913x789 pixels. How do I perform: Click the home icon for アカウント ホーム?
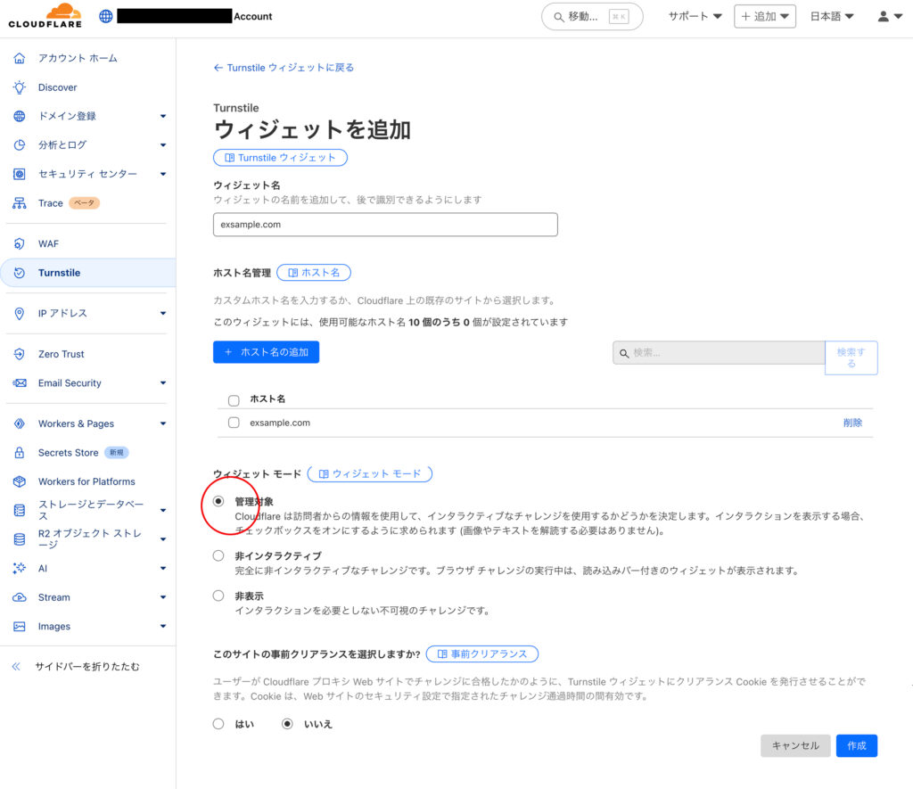[x=20, y=58]
